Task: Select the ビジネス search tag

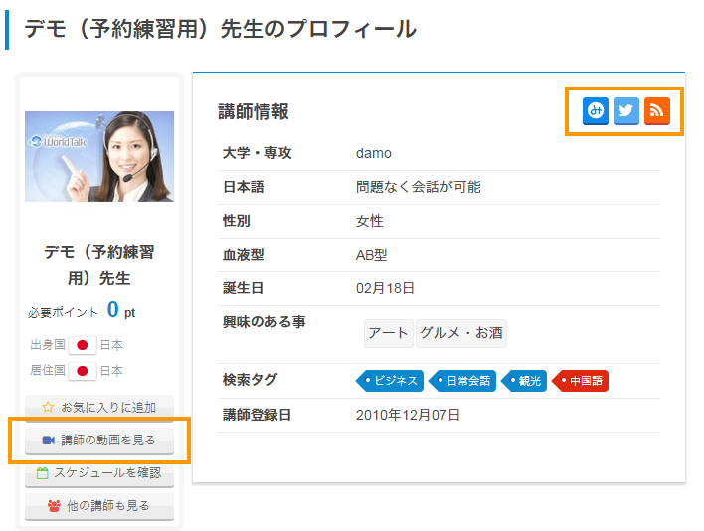Action: point(389,381)
